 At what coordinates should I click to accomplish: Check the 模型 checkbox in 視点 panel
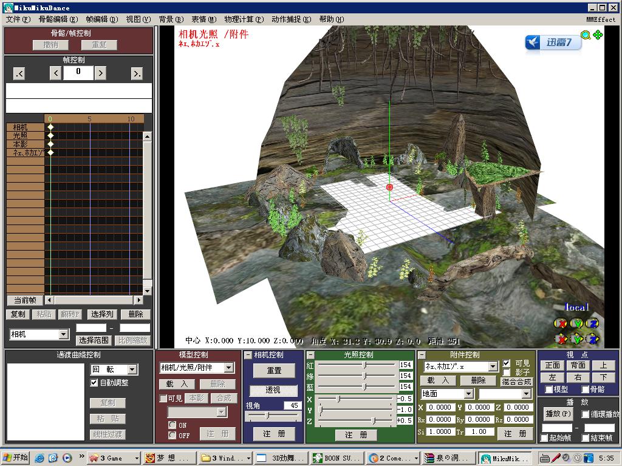coord(549,390)
